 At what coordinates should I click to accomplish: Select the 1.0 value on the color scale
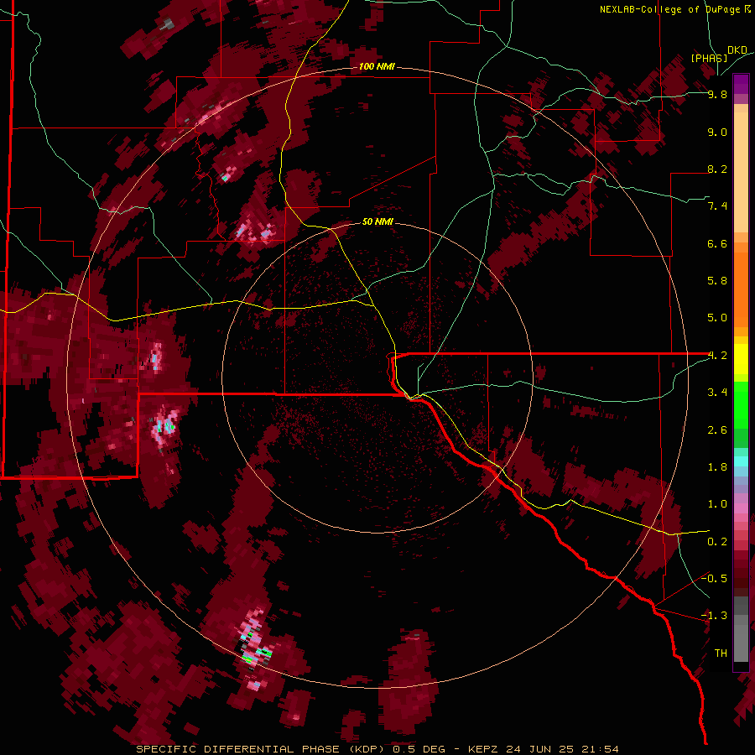717,504
